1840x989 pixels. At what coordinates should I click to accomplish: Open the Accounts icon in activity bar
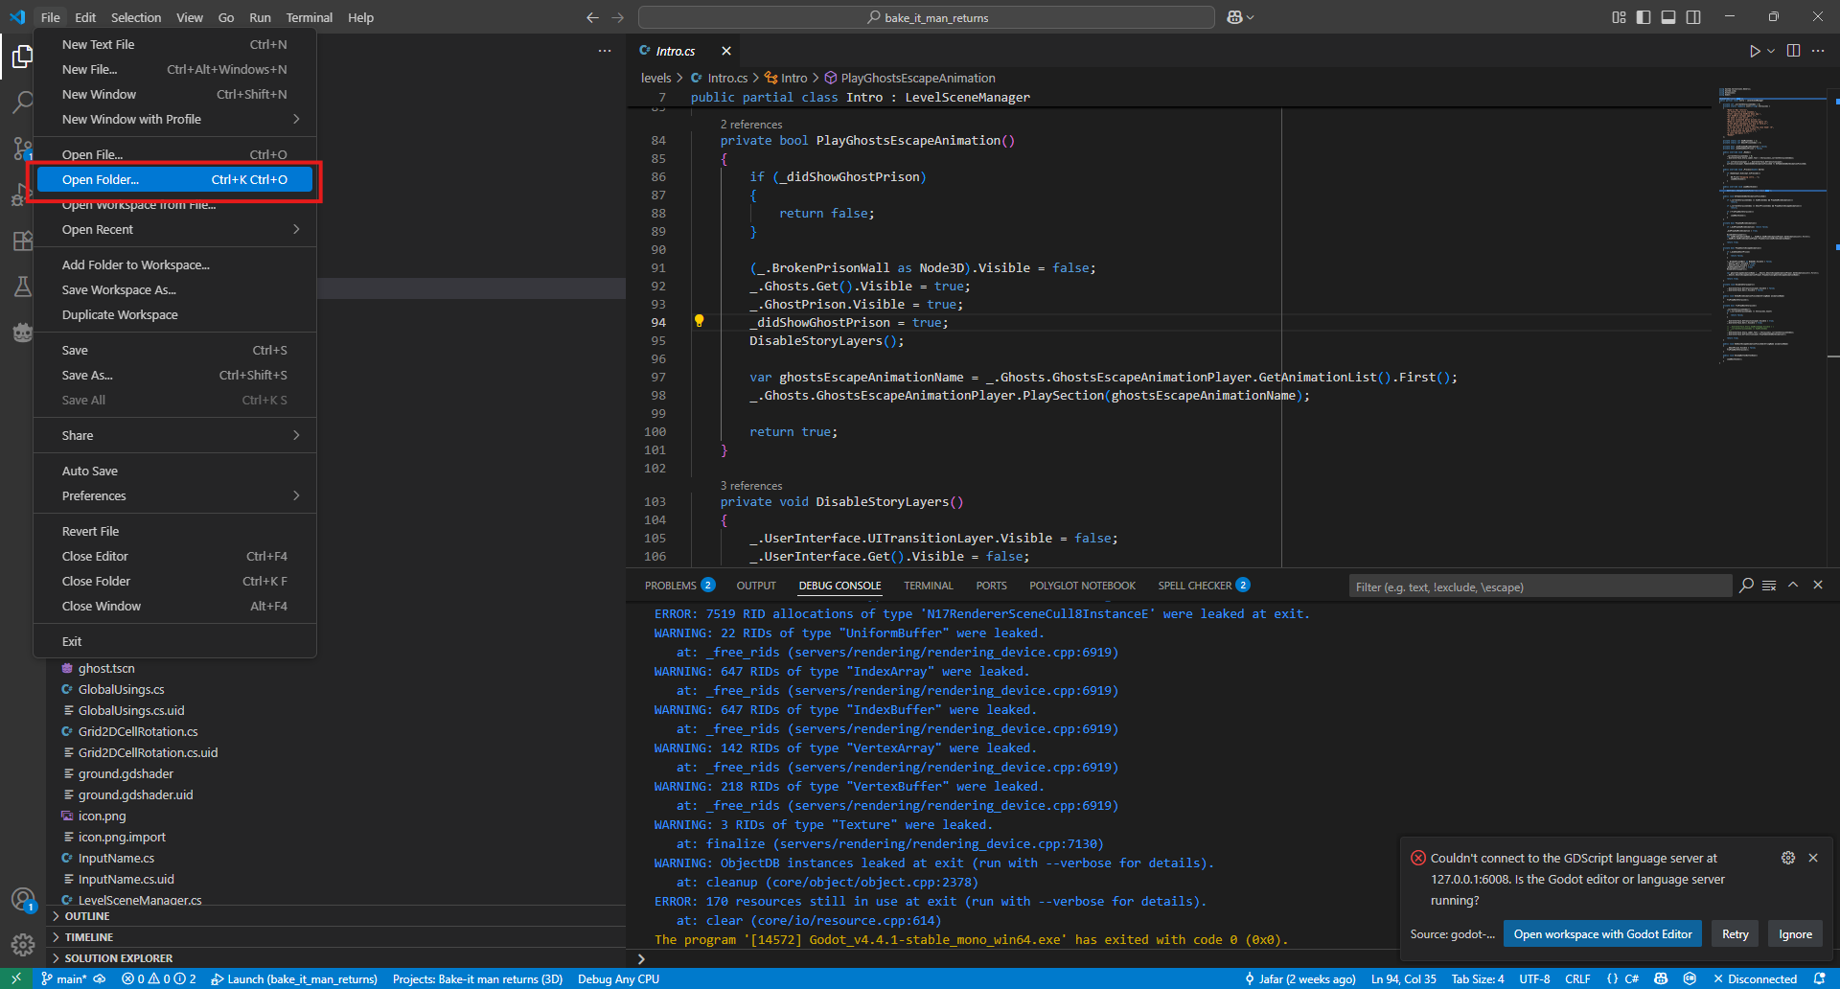[22, 899]
